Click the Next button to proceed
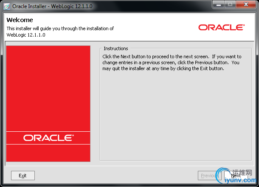Image resolution: width=259 pixels, height=187 pixels. click(x=236, y=176)
